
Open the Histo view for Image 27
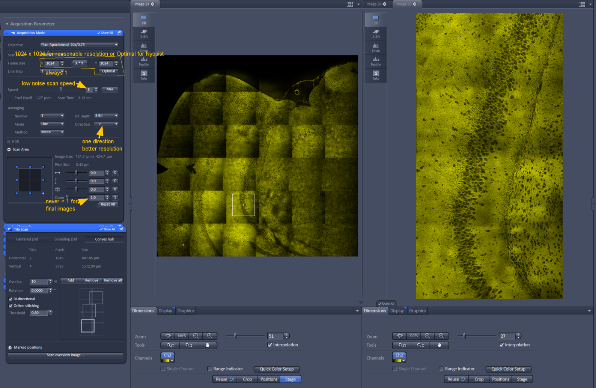coord(144,47)
